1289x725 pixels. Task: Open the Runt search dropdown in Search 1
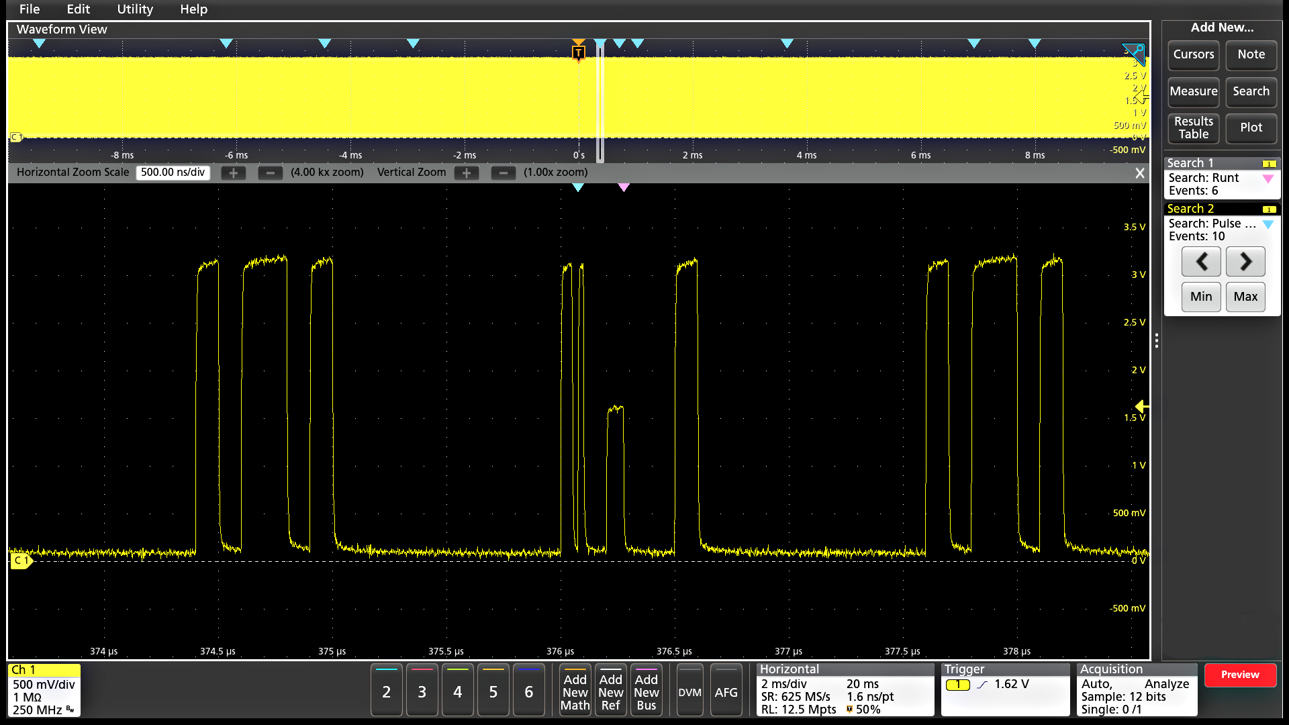tap(1268, 179)
